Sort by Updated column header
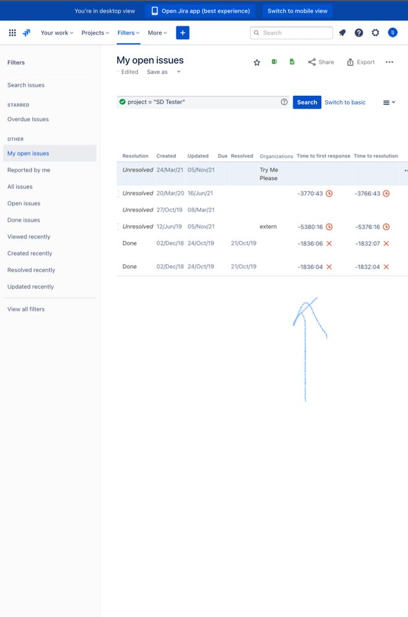 tap(198, 156)
